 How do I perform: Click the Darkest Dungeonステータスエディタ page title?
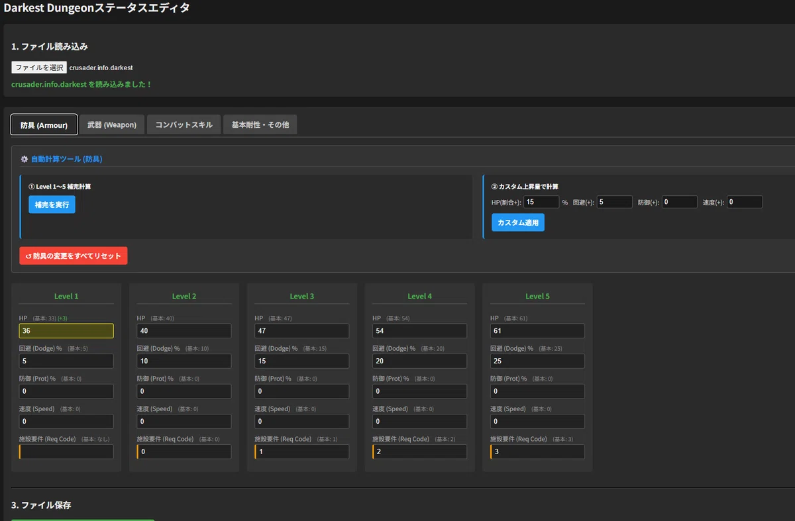coord(97,9)
